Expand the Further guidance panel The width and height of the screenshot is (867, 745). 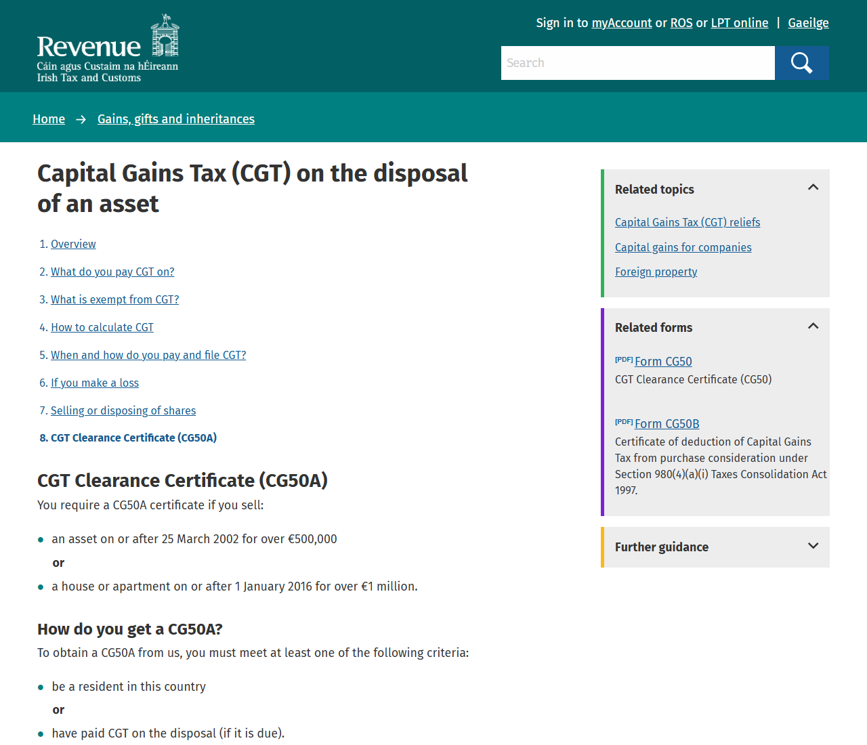813,546
